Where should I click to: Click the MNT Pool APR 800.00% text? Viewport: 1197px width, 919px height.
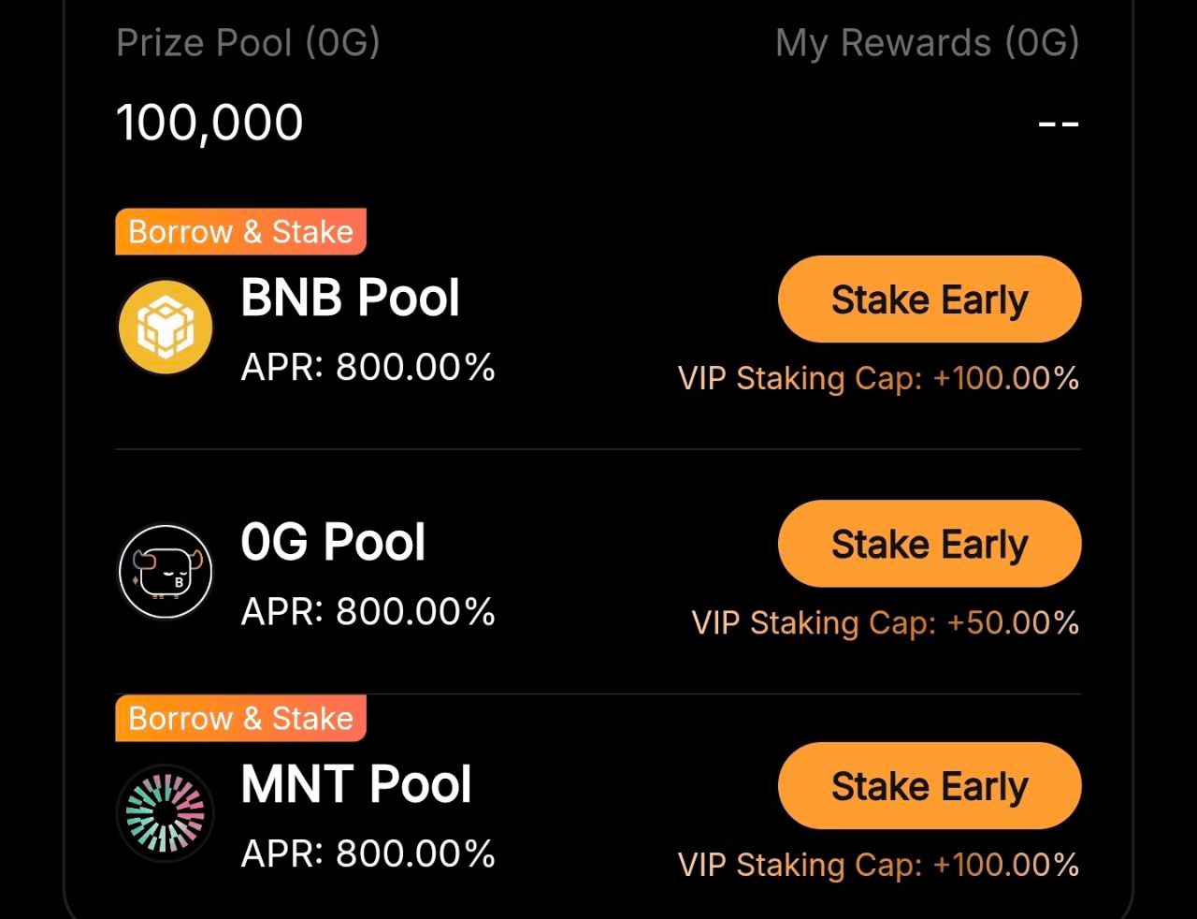click(x=368, y=853)
